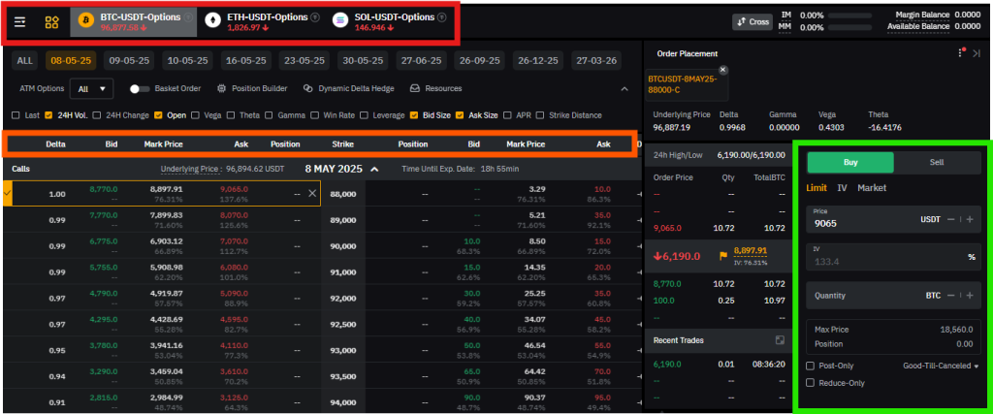Open the Dynamic Delta Hedge link

coord(348,88)
